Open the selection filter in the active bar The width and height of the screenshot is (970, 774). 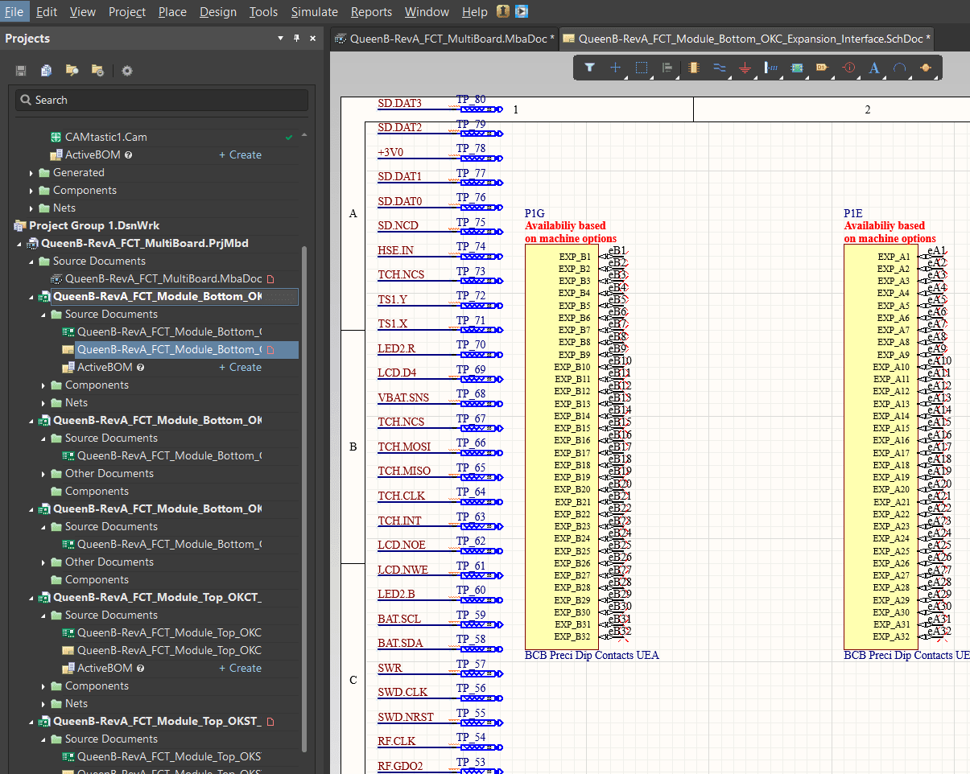(589, 68)
